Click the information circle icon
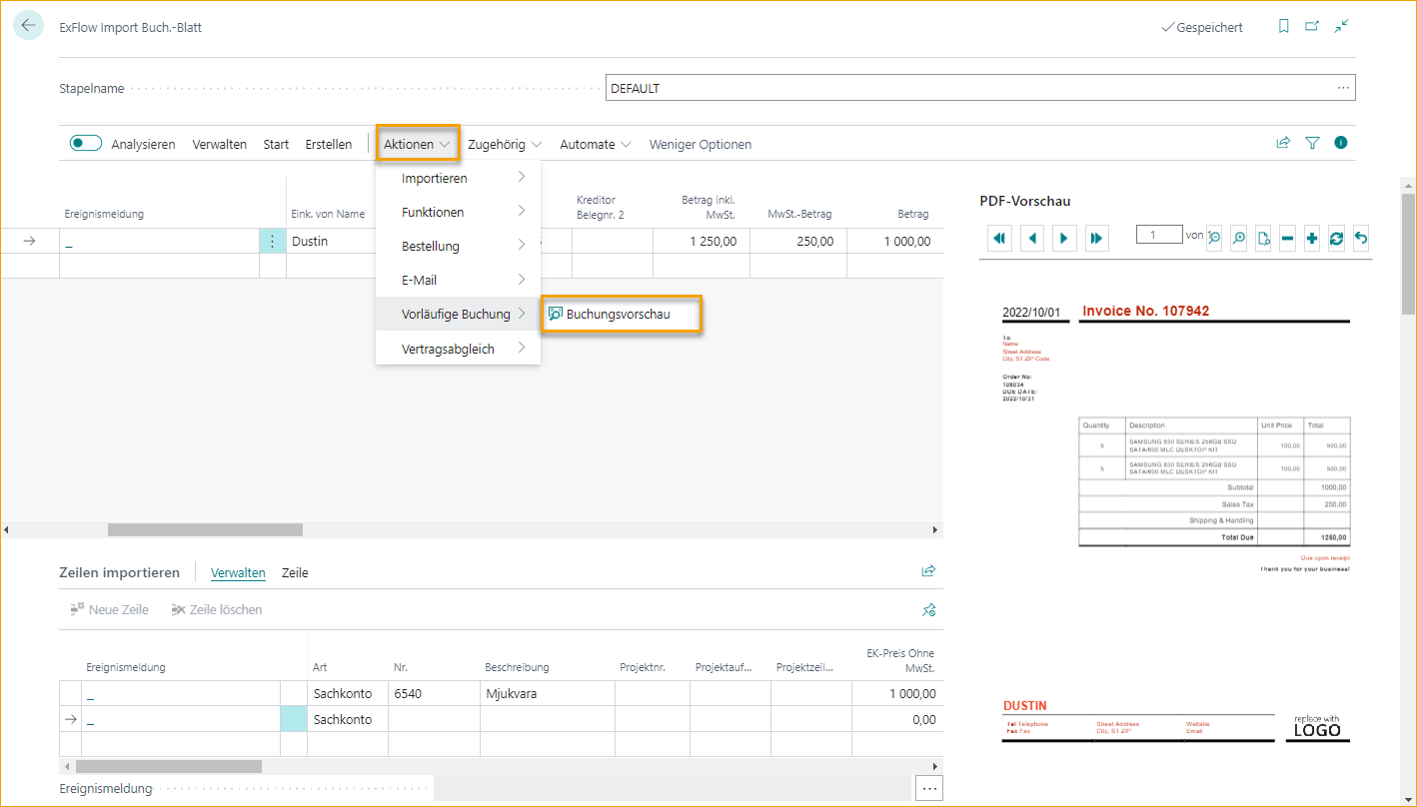 pyautogui.click(x=1340, y=143)
